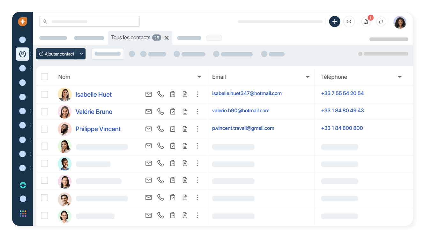Tick the checkbox next to Isabelle Huet
Viewport: 425px width, 238px height.
pyautogui.click(x=44, y=94)
